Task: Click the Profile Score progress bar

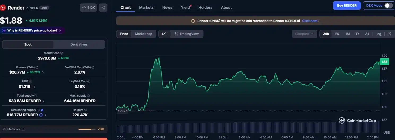Action: pos(87,129)
